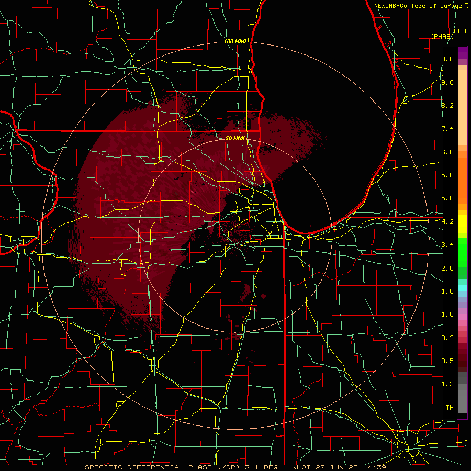Screen dimensions: 471x471
Task: Click the 1.8 scale value
Action: tap(447, 291)
